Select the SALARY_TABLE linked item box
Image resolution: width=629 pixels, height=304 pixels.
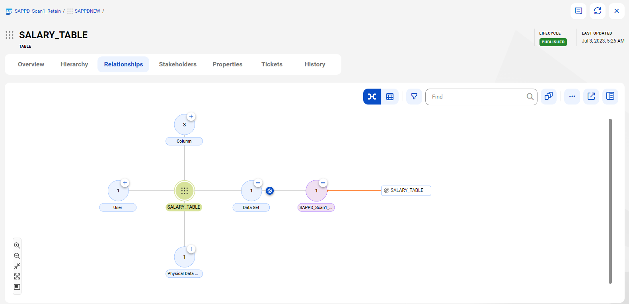click(406, 191)
